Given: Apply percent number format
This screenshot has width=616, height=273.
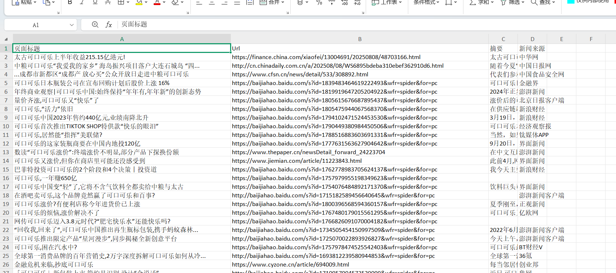Looking at the screenshot, I should [x=319, y=2].
